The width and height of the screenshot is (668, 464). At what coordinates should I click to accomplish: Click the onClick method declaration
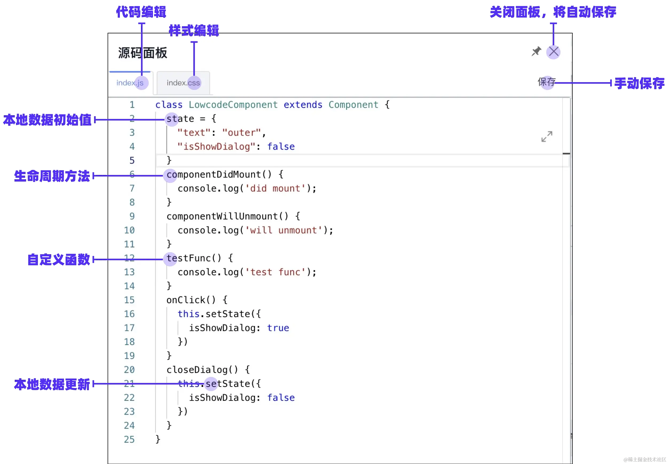186,300
